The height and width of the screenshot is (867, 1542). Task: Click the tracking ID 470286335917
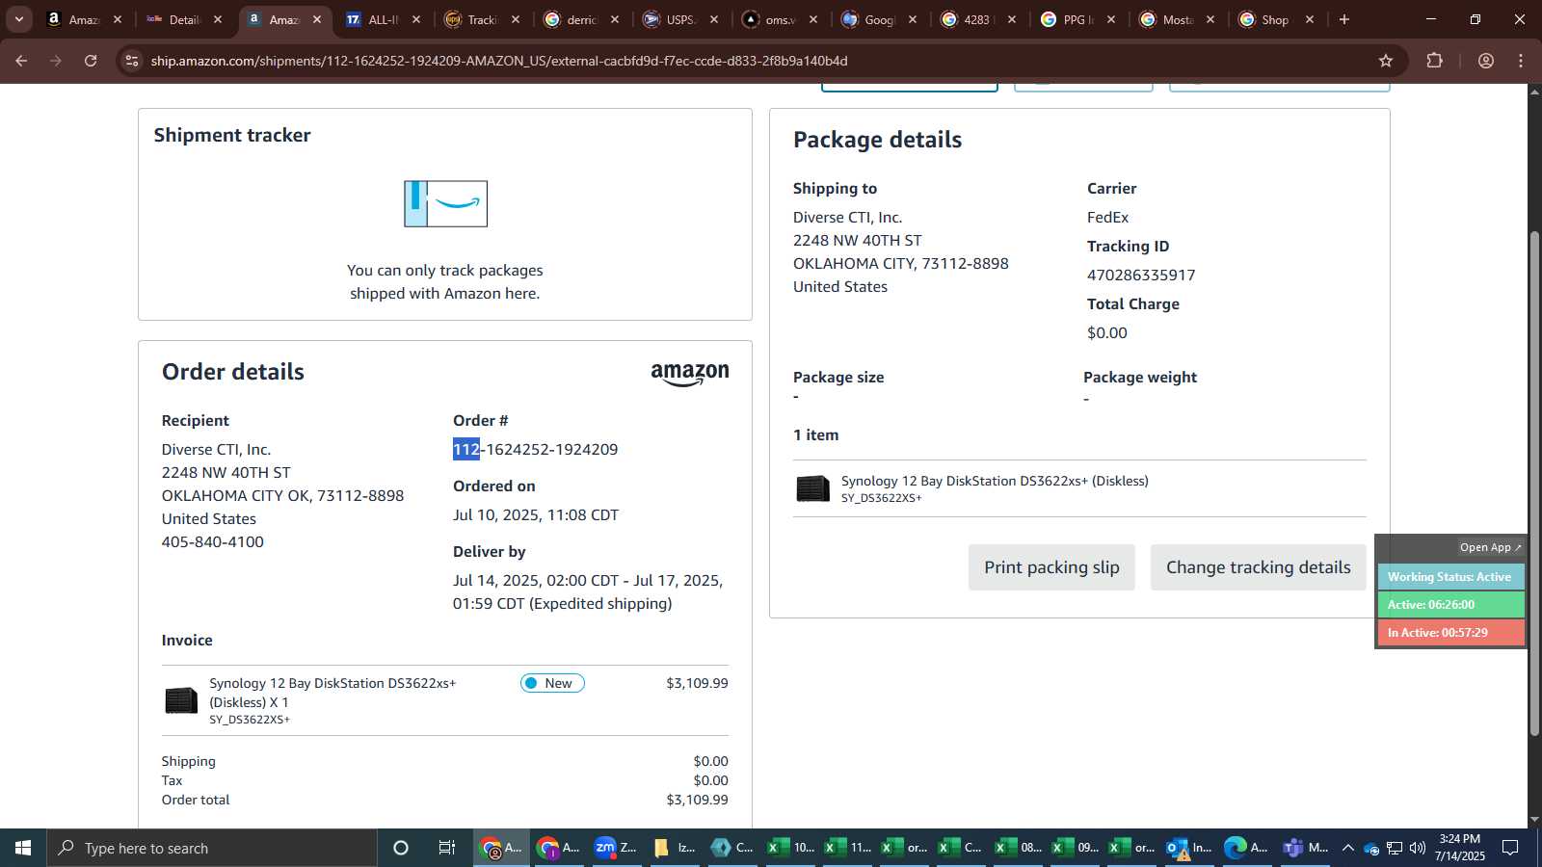1141,275
